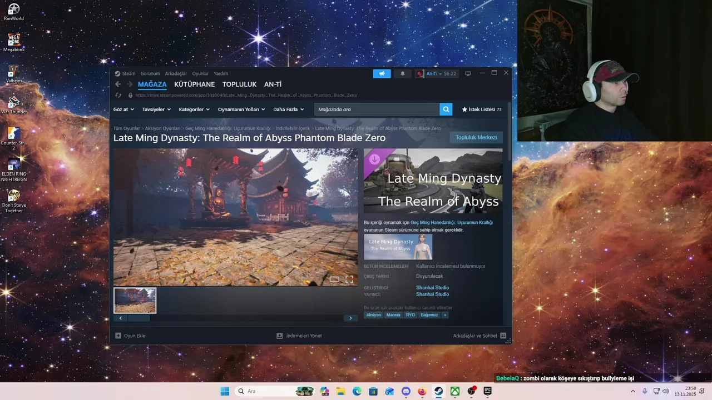Click the Aksiyon tag

(374, 315)
